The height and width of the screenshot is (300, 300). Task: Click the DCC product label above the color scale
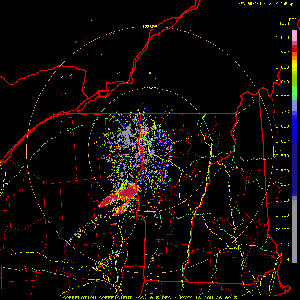(x=293, y=20)
